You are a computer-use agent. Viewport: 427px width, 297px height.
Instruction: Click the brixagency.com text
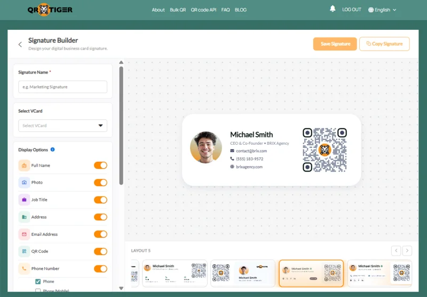(x=249, y=167)
